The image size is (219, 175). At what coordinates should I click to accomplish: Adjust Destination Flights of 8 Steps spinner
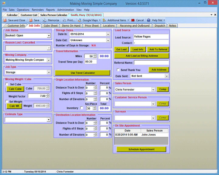(x=95, y=129)
